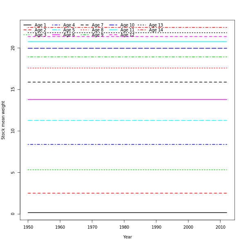245x245 pixels.
Task: Click the 1950 tick label on x-axis
Action: (x=28, y=227)
